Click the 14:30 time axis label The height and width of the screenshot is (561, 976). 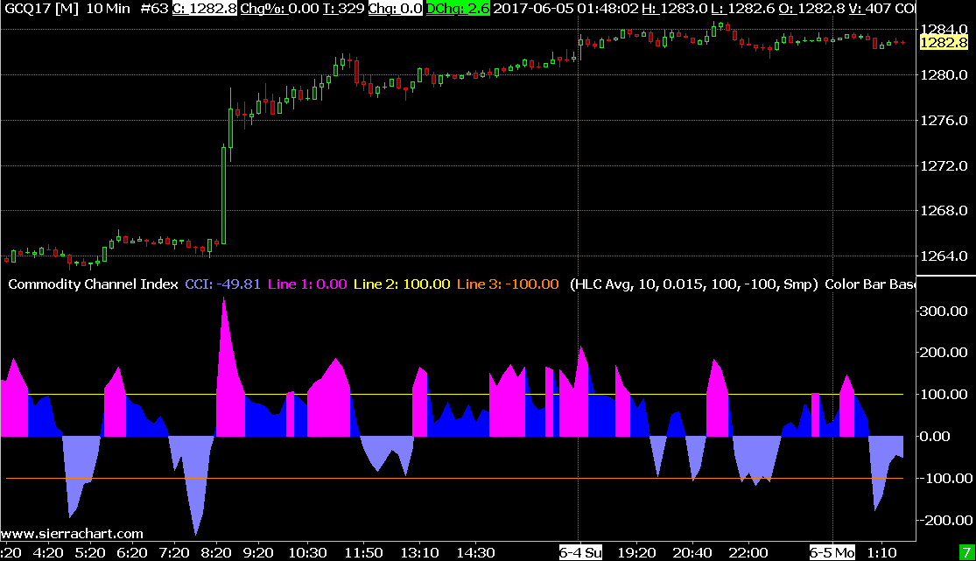[x=475, y=553]
